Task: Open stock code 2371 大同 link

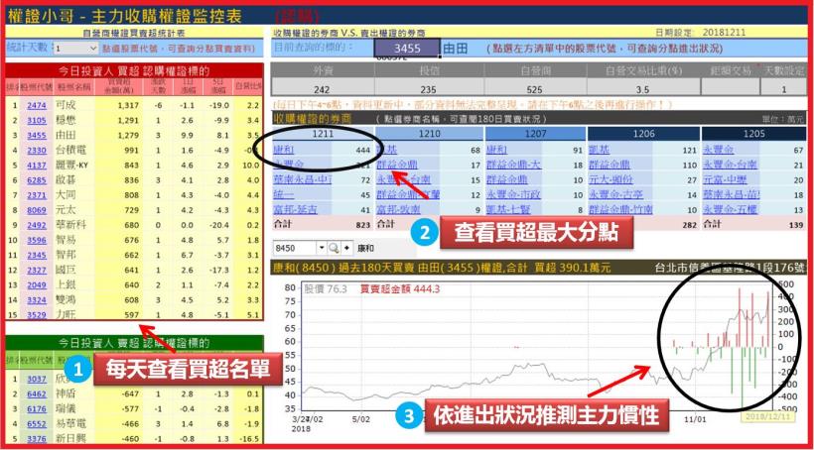Action: click(x=37, y=195)
